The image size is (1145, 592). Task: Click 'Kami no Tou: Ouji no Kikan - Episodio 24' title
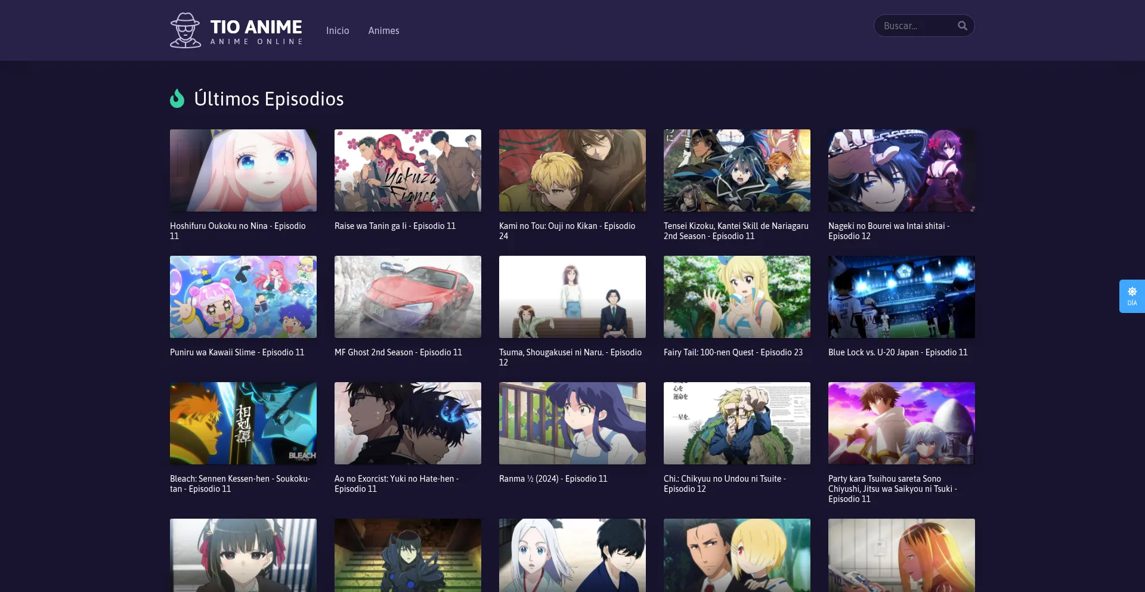(567, 231)
